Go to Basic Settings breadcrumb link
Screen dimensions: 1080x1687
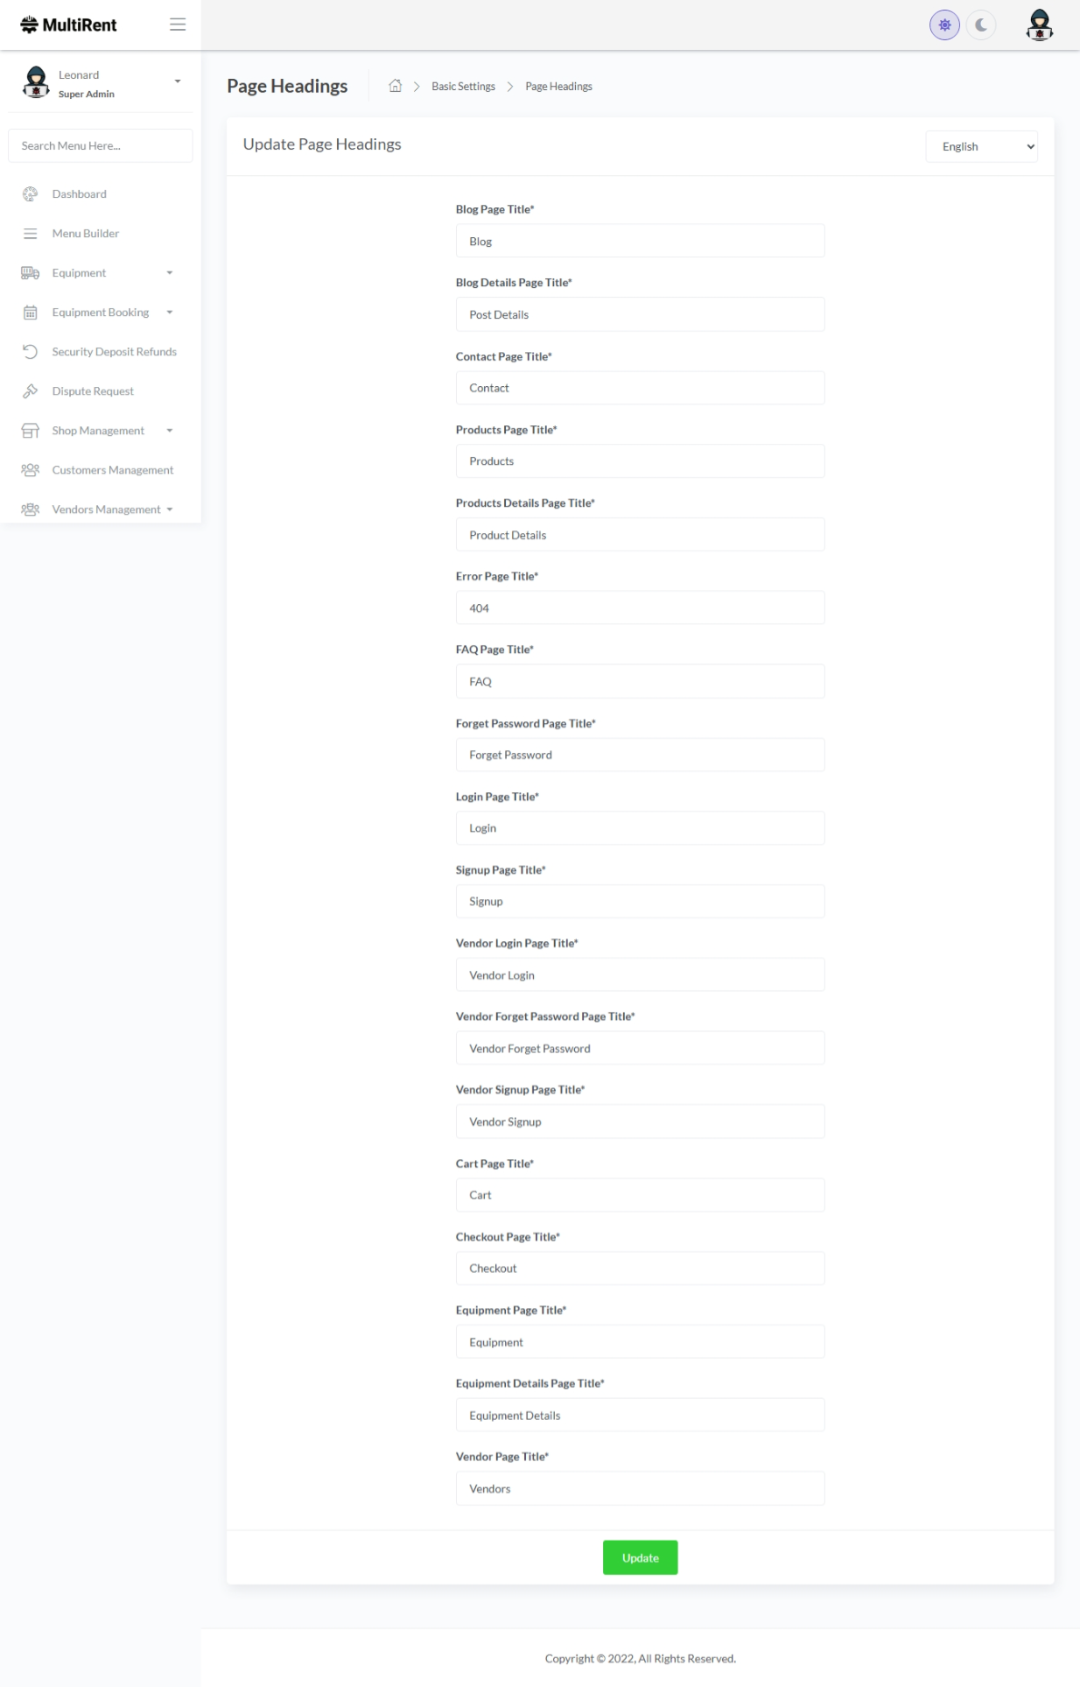463,87
